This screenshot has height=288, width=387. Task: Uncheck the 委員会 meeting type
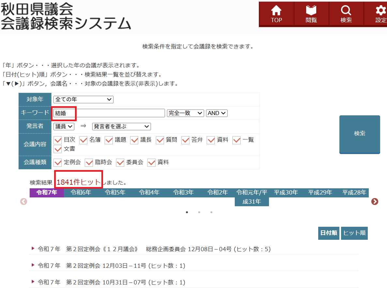pyautogui.click(x=120, y=163)
